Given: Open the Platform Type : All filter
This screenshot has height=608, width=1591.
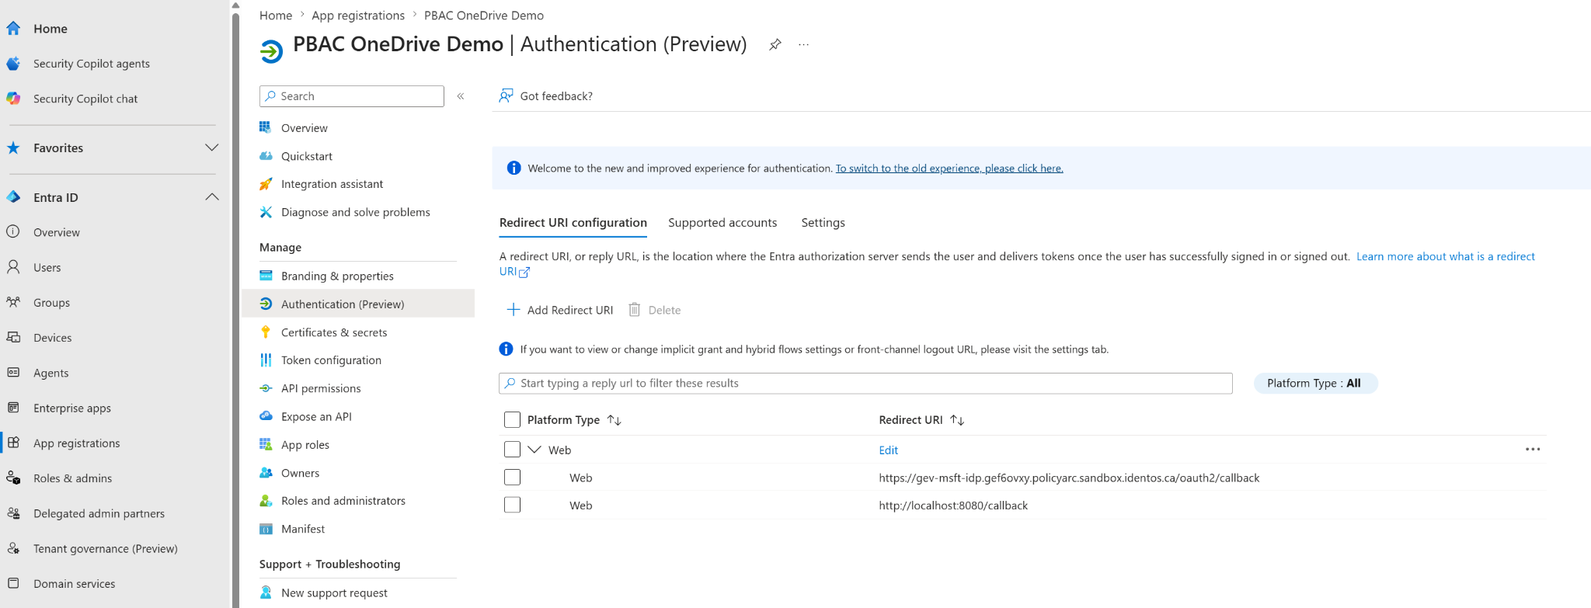Looking at the screenshot, I should click(x=1315, y=383).
